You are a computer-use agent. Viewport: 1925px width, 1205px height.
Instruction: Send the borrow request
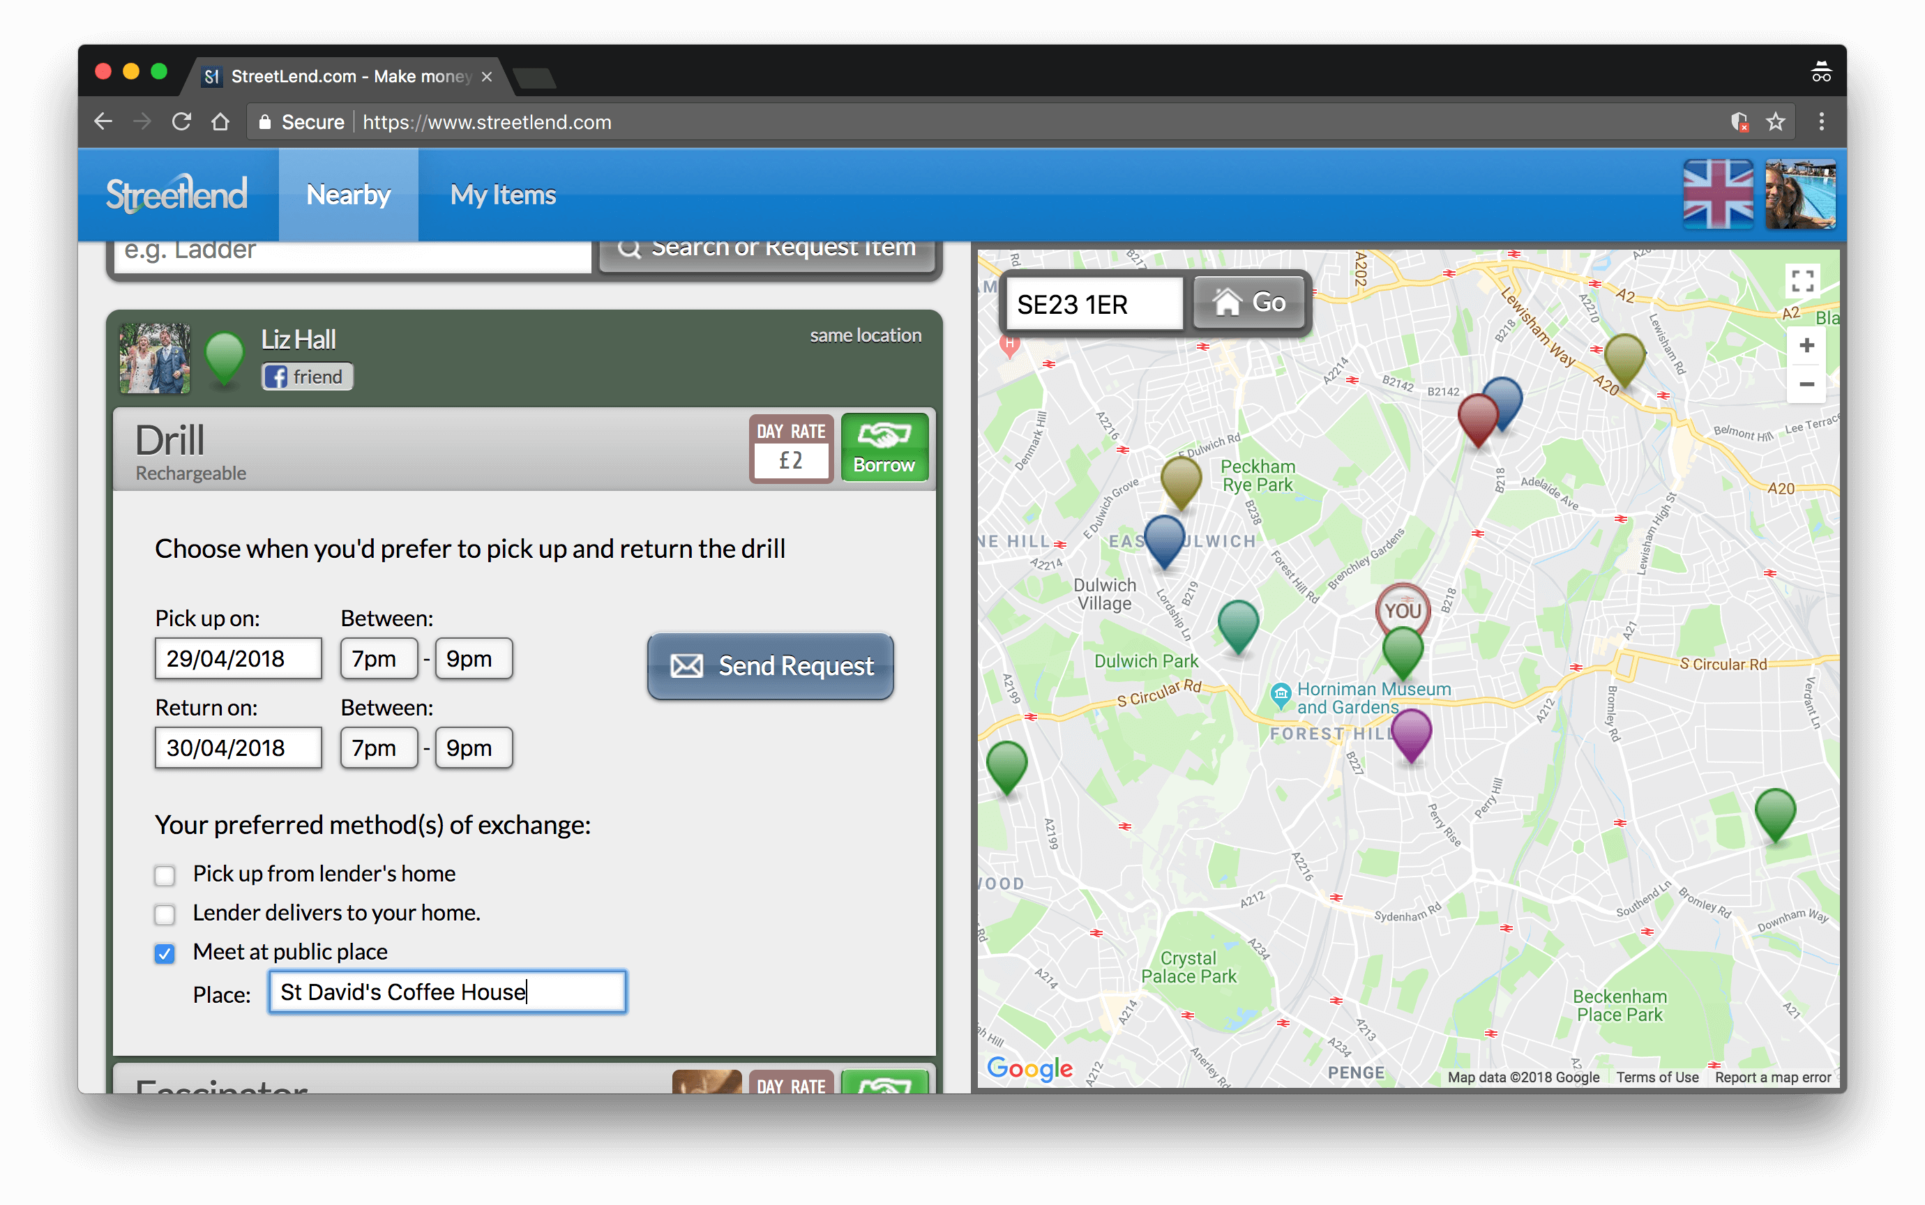tap(770, 665)
